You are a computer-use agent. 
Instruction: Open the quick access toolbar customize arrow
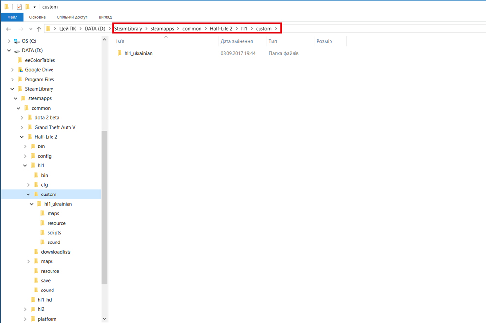coord(35,7)
